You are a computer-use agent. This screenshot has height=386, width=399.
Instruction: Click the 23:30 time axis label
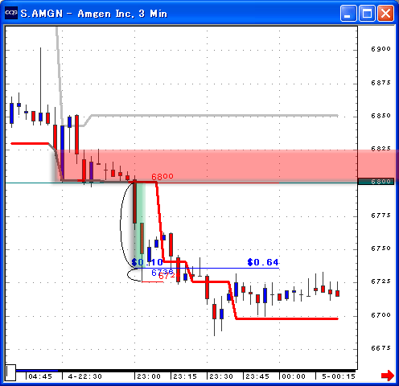(x=221, y=376)
